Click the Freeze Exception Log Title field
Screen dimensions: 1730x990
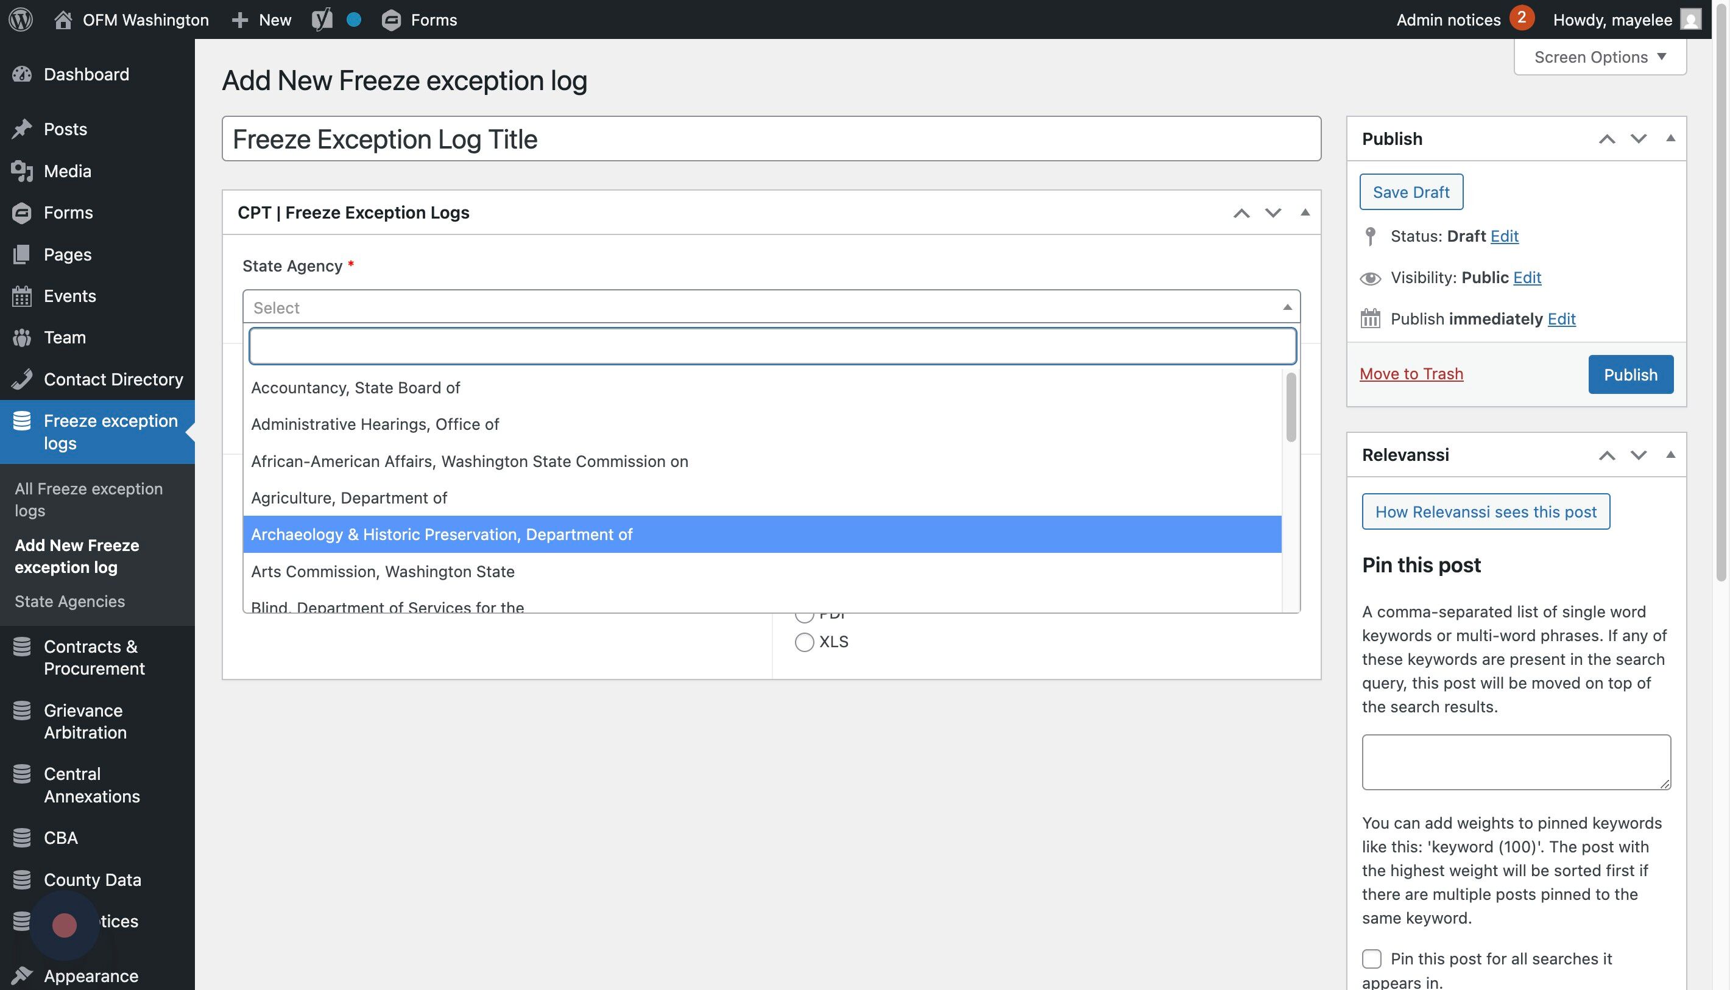click(x=771, y=139)
